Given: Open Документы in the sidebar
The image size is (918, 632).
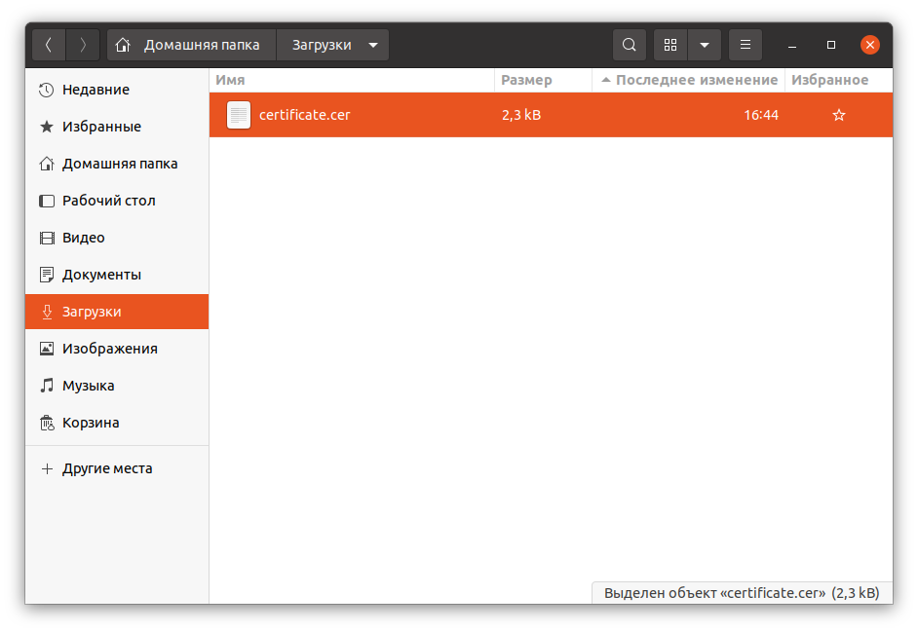Looking at the screenshot, I should click(x=117, y=275).
